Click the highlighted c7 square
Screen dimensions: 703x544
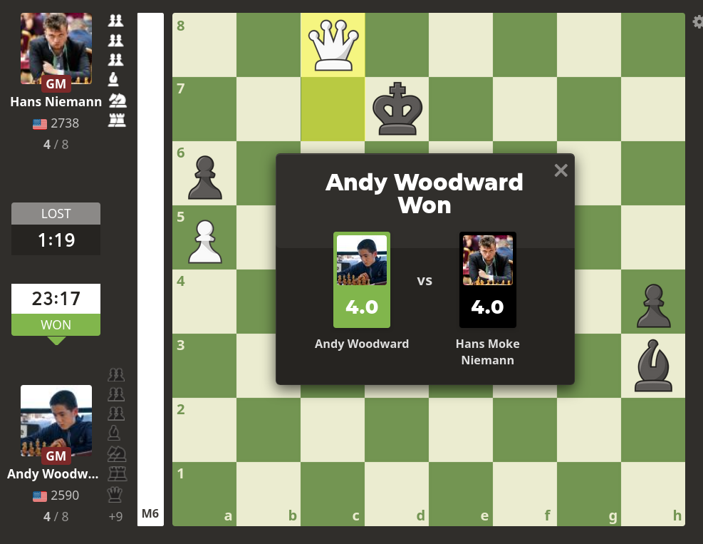pyautogui.click(x=333, y=109)
